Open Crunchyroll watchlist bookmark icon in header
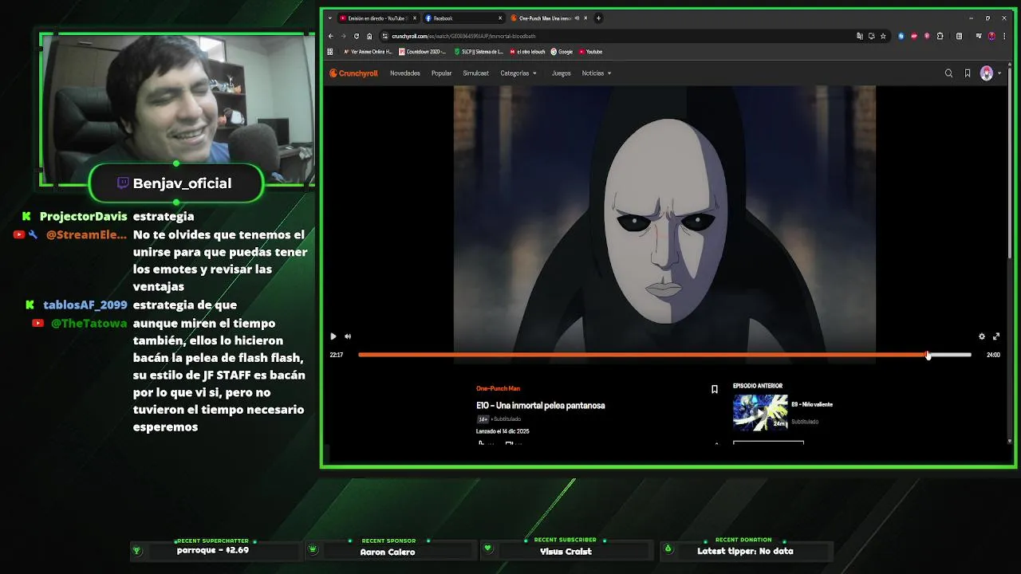 click(968, 73)
